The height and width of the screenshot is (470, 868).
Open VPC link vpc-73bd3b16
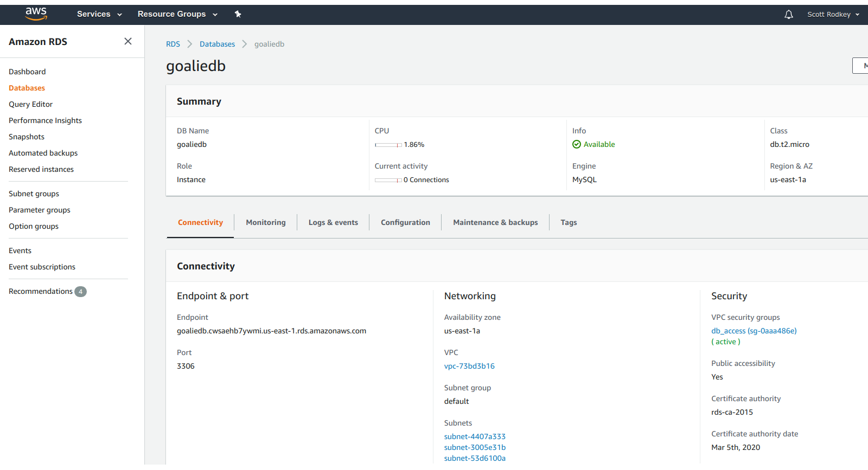[469, 366]
